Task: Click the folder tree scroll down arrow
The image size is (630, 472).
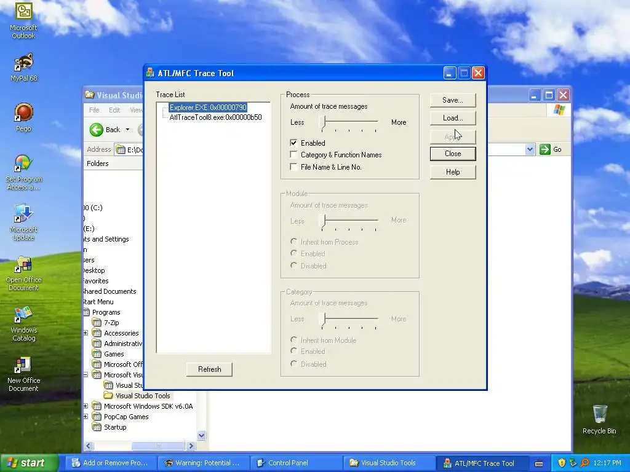Action: pos(202,436)
